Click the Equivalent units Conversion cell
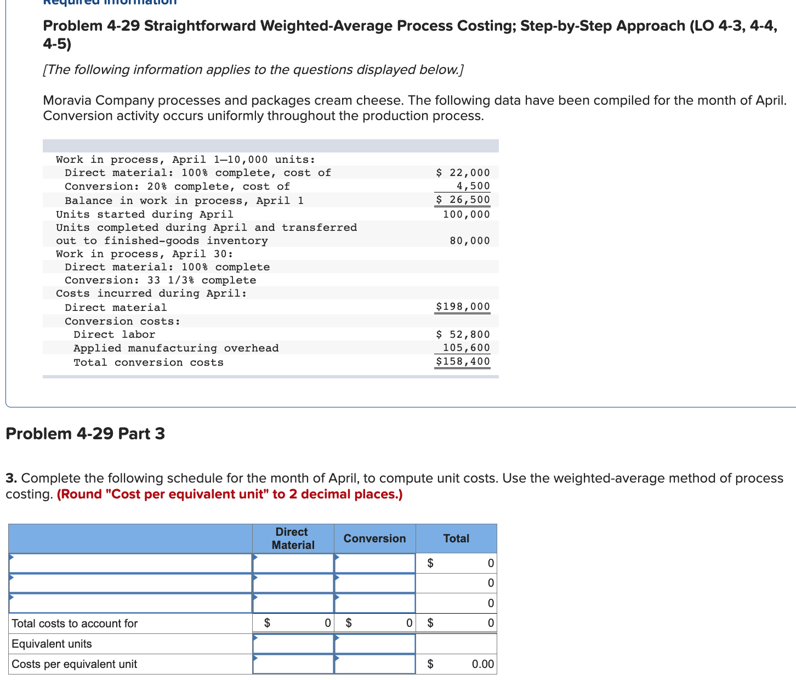Image resolution: width=796 pixels, height=680 pixels. (x=374, y=643)
